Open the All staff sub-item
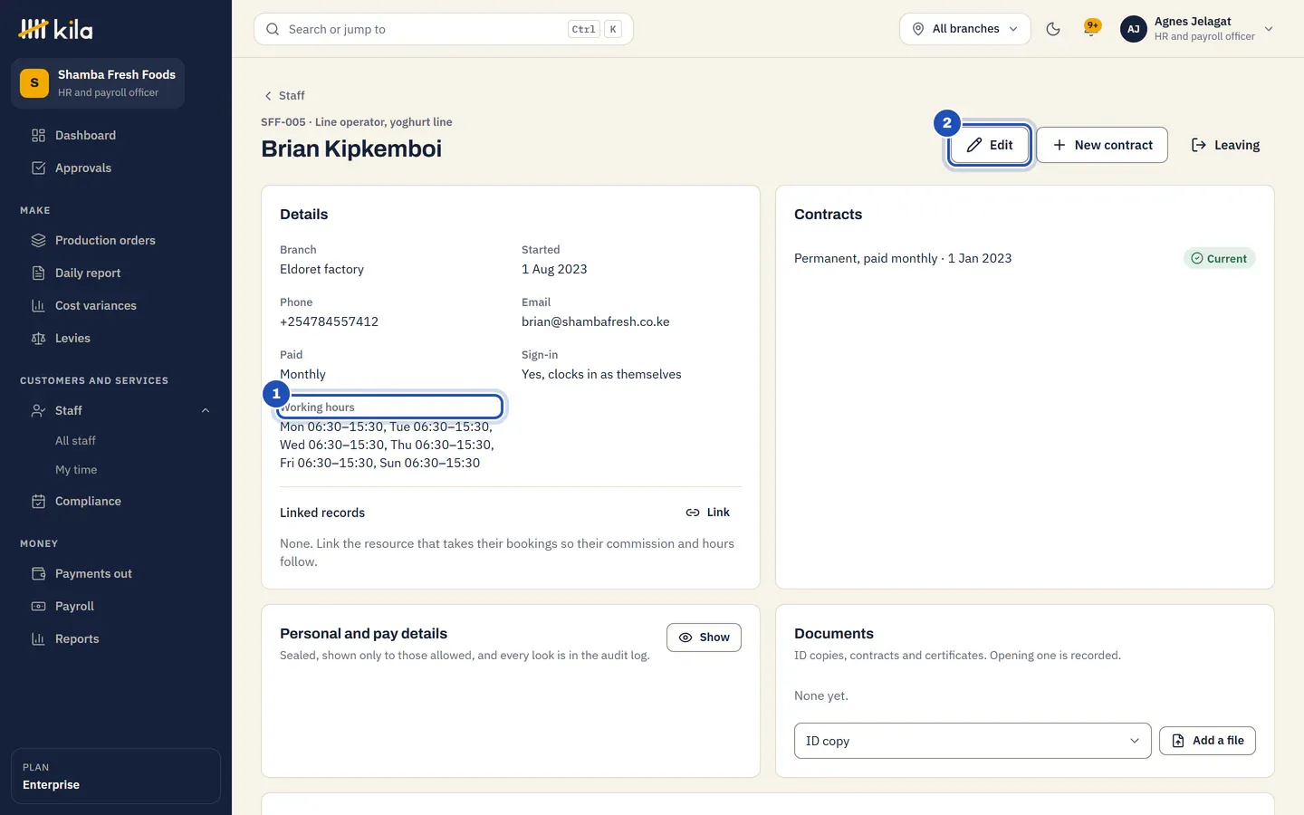This screenshot has height=815, width=1304. [75, 441]
